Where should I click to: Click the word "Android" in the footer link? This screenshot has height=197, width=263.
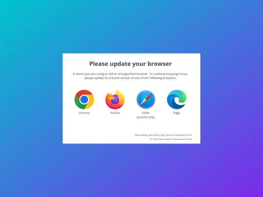[180, 135]
